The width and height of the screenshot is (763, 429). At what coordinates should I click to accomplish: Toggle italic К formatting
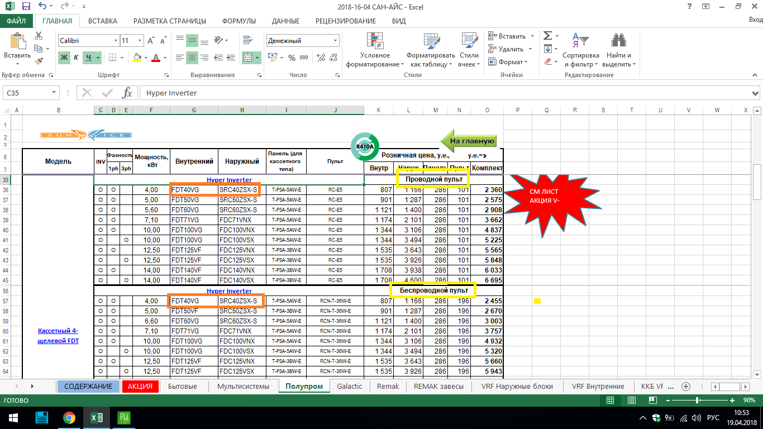(77, 58)
